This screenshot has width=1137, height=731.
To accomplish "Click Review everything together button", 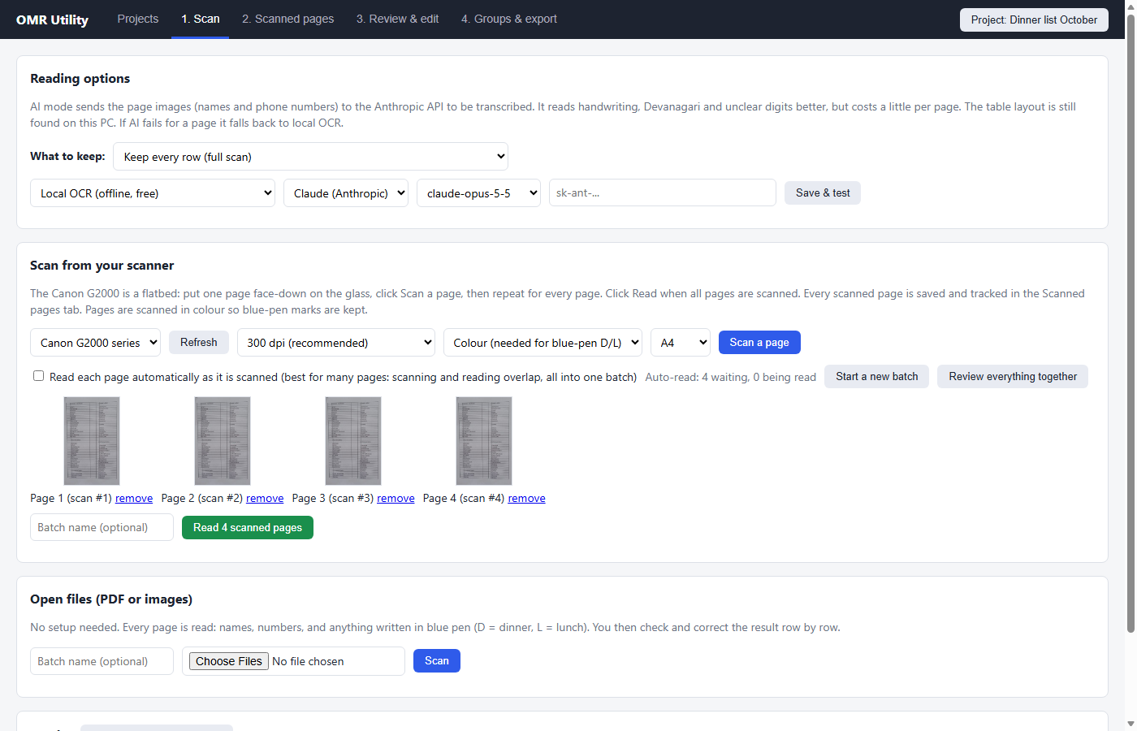I will [1013, 376].
